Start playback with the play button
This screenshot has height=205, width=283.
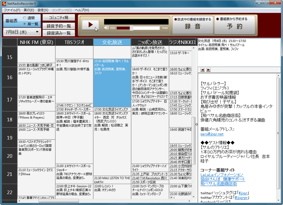tap(90, 25)
